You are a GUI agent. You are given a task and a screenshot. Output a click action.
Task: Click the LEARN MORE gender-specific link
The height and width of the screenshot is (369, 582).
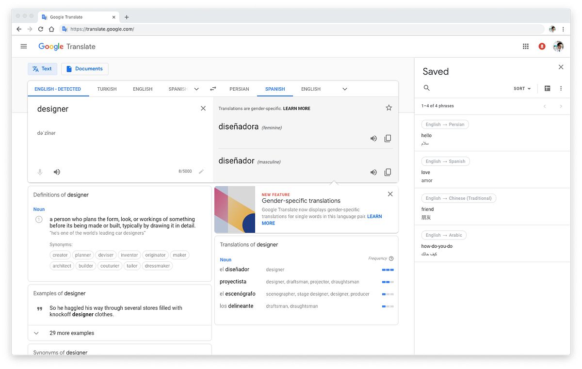point(297,109)
